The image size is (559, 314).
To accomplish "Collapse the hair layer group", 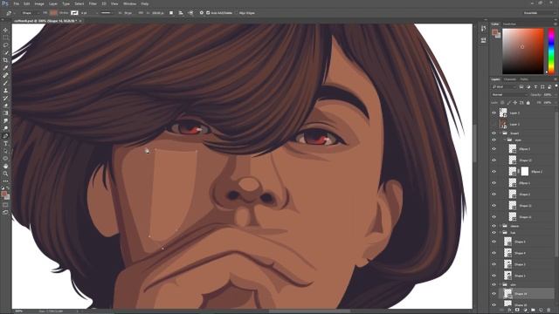I will click(x=500, y=233).
